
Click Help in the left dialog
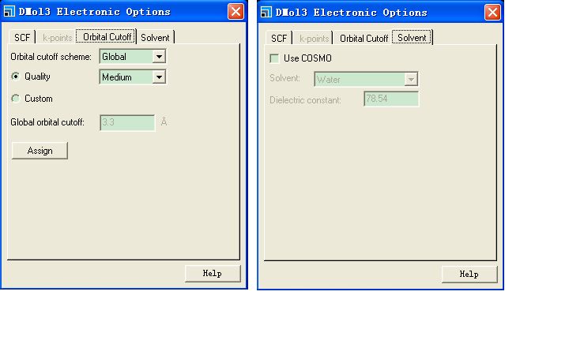point(213,274)
